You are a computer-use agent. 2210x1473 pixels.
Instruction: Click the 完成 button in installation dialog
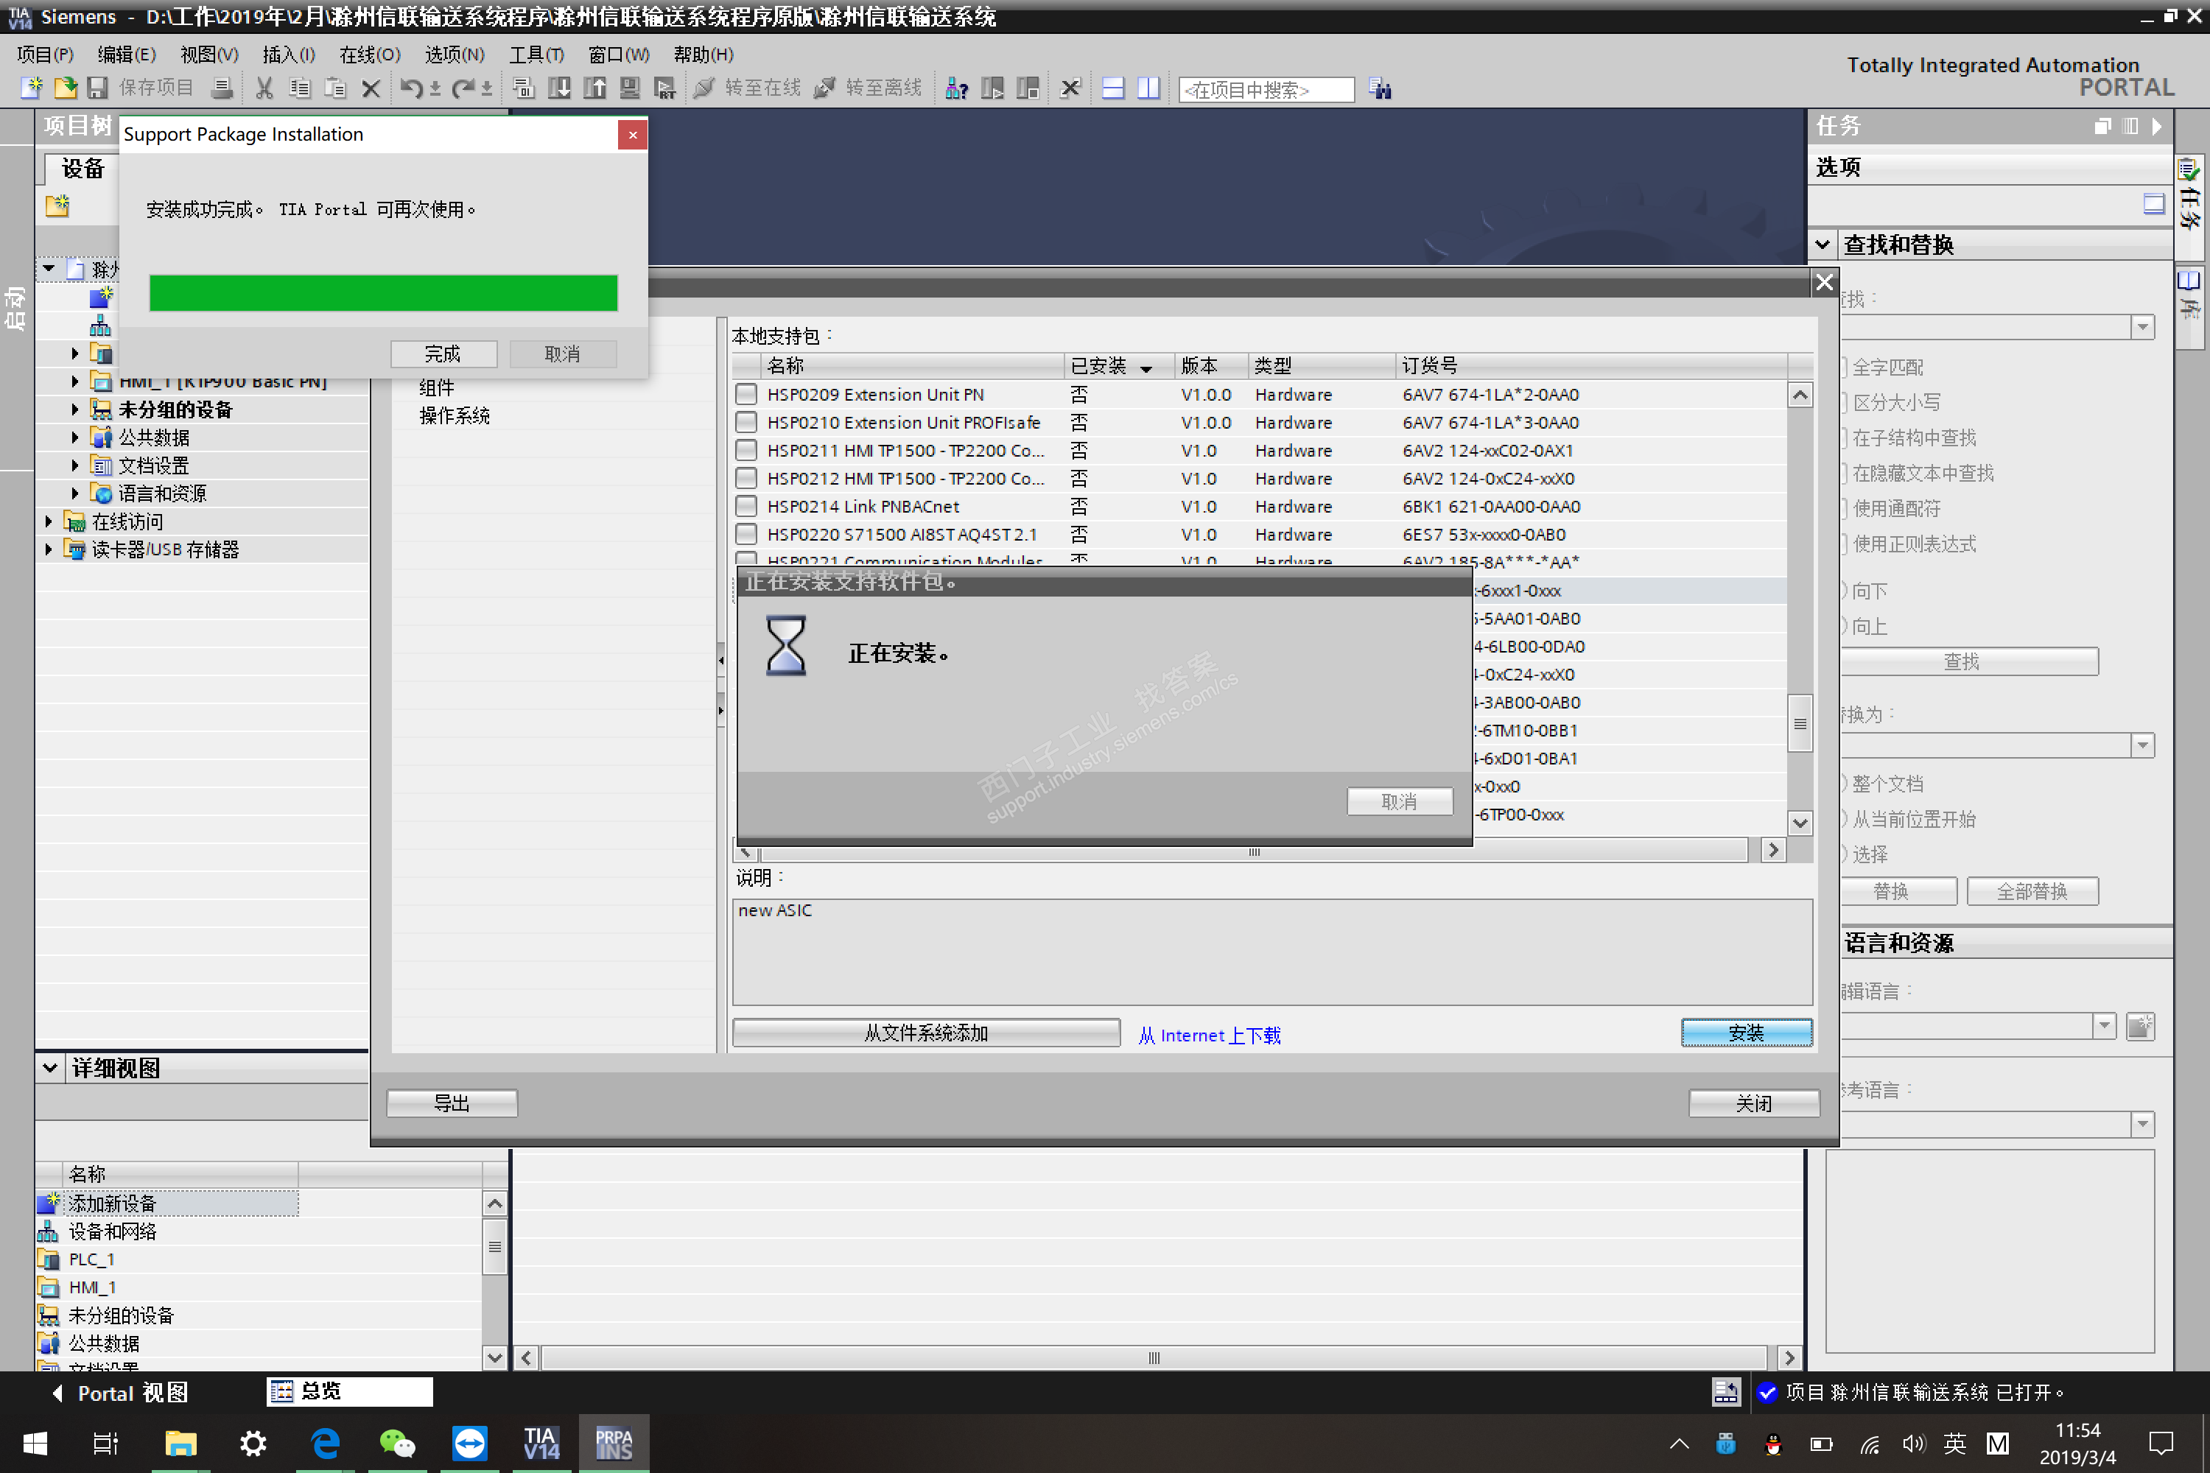click(x=443, y=354)
